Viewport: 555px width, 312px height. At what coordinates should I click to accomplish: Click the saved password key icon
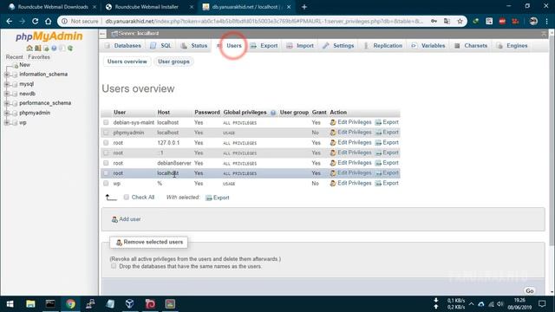tap(434, 21)
